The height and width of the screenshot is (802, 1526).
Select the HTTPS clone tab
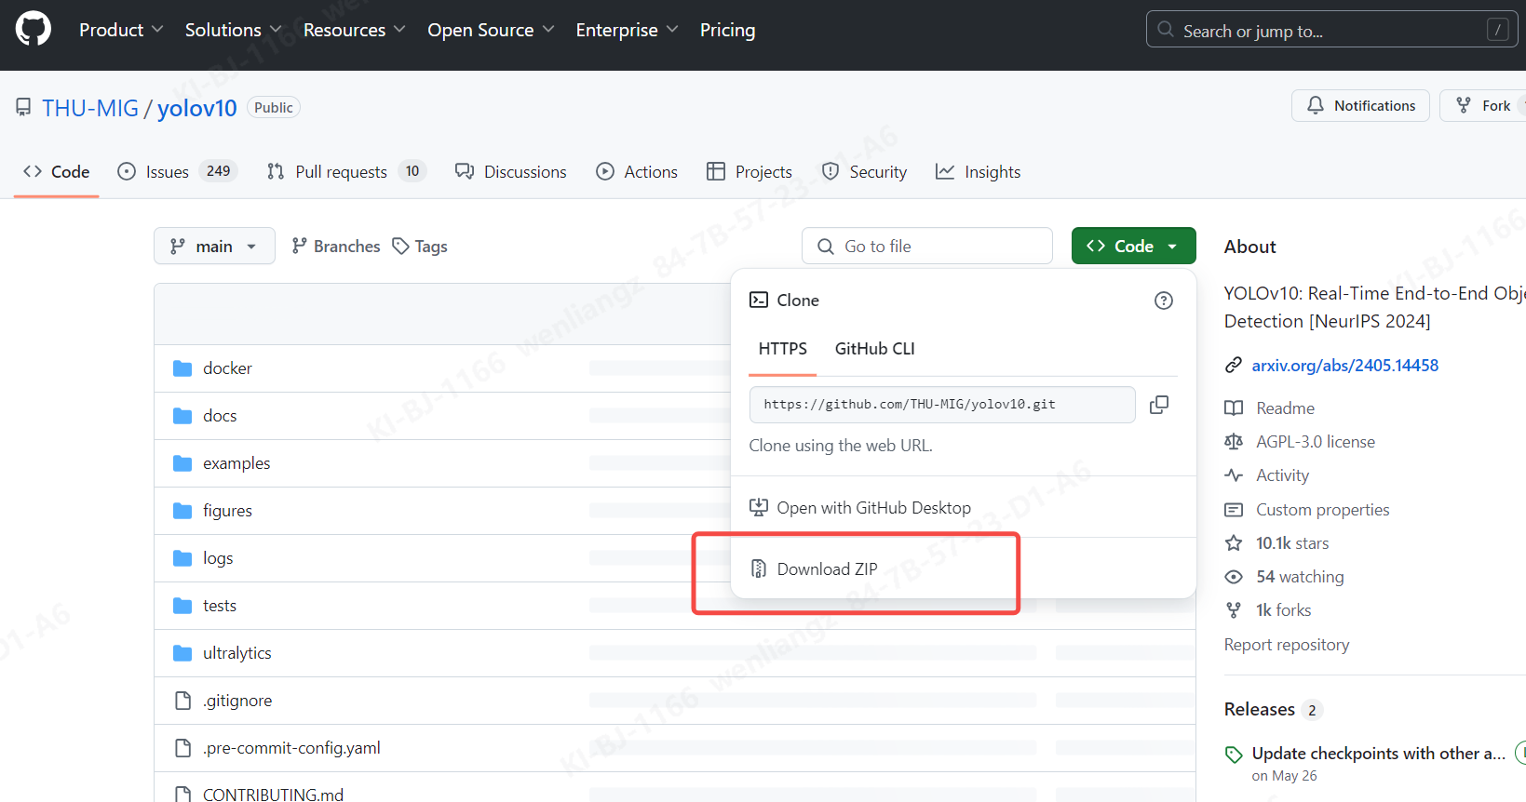(x=782, y=349)
